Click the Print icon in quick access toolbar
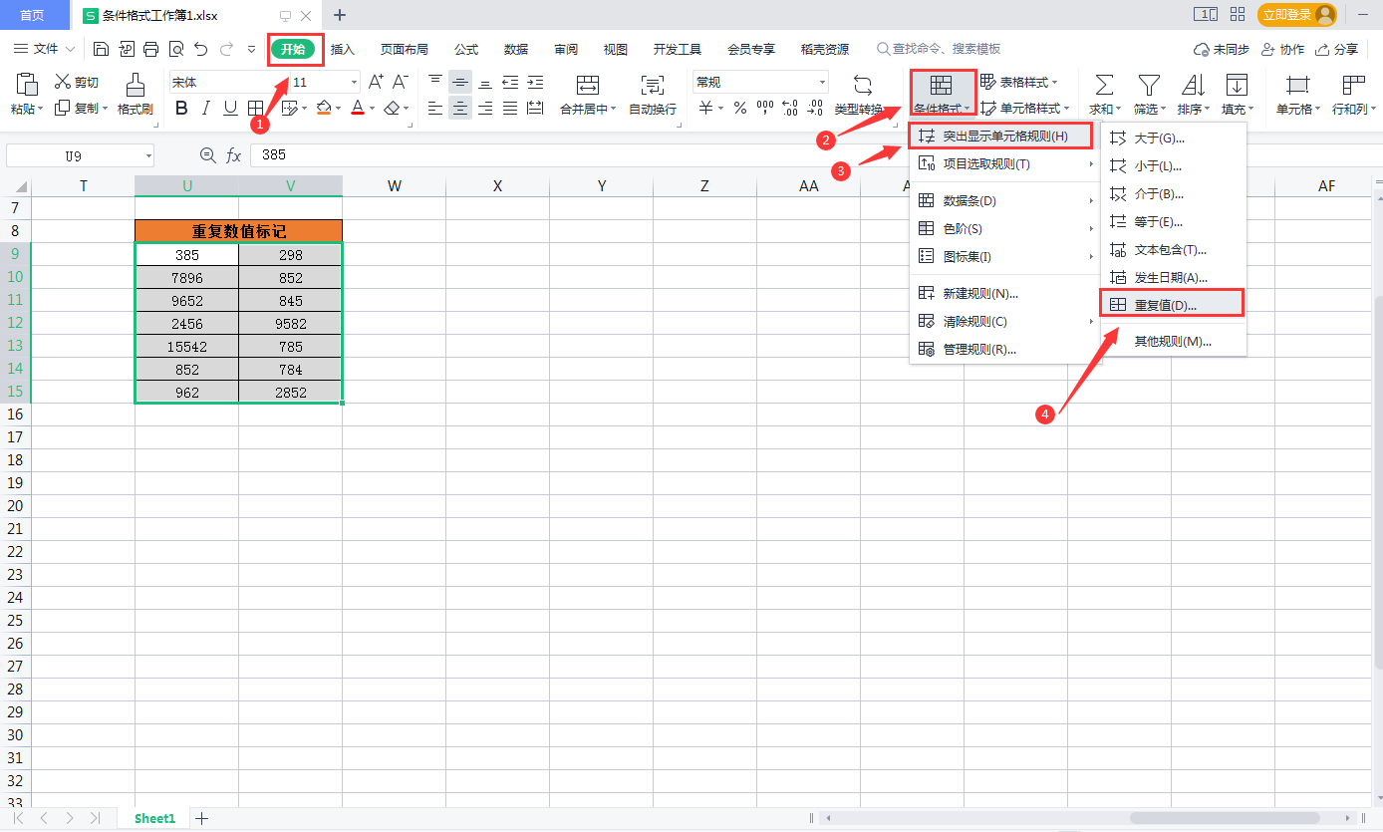1383x832 pixels. (x=150, y=49)
